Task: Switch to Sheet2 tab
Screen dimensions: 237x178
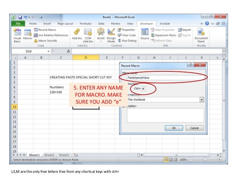Action: 49,155
